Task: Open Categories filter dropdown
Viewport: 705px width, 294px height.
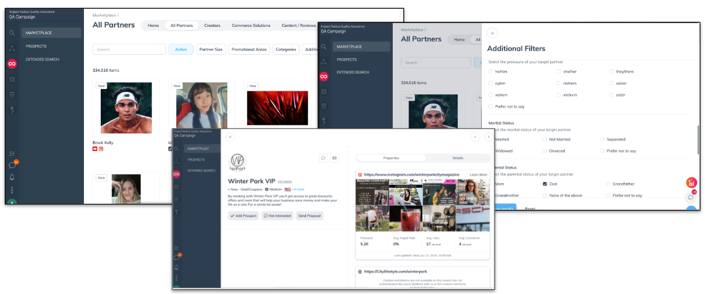Action: tap(286, 49)
